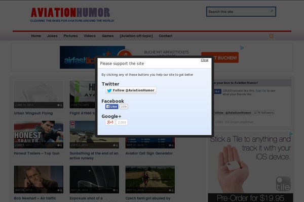304x202 pixels.
Task: Open Aviator Call Sign Generator link
Action: point(149,154)
